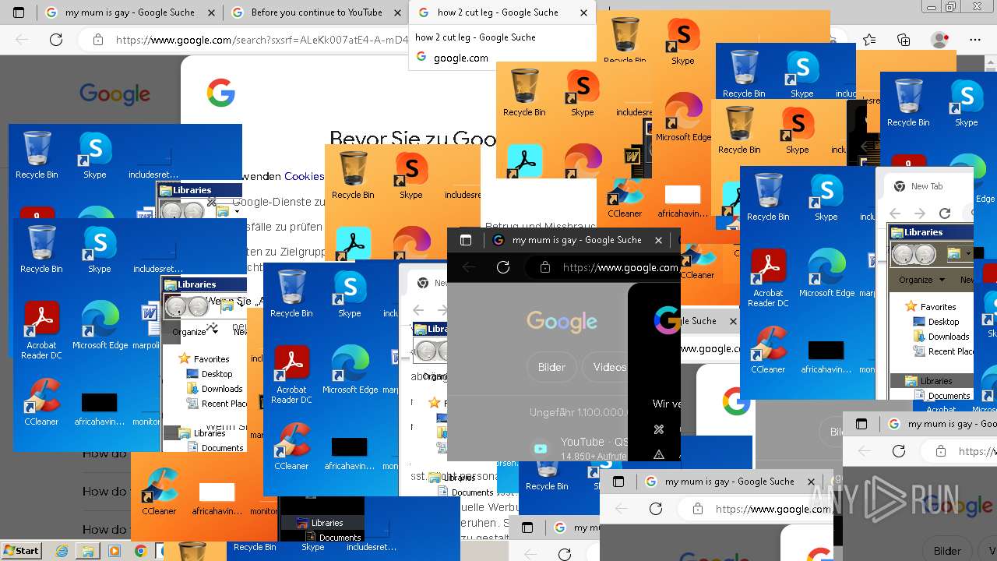Image resolution: width=997 pixels, height=561 pixels.
Task: Select 'my mum is gay' tab in dark Edge window
Action: (x=577, y=240)
